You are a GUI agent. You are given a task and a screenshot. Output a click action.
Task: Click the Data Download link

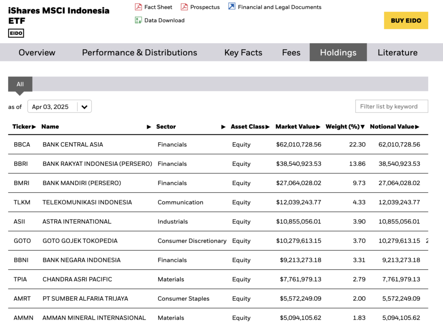(164, 20)
